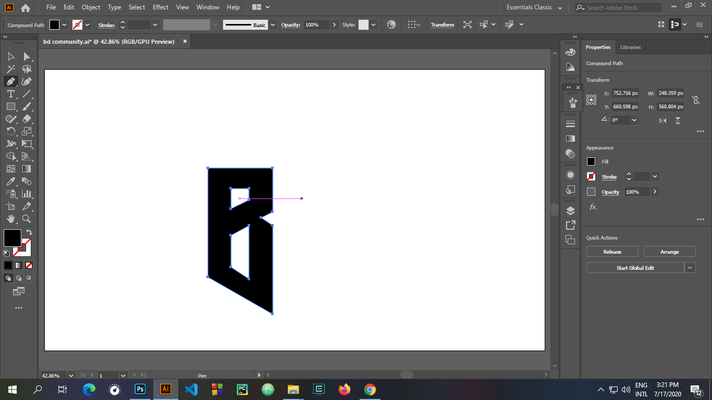This screenshot has height=400, width=712.
Task: Open the Essentials Classic workspace switcher
Action: click(x=534, y=7)
